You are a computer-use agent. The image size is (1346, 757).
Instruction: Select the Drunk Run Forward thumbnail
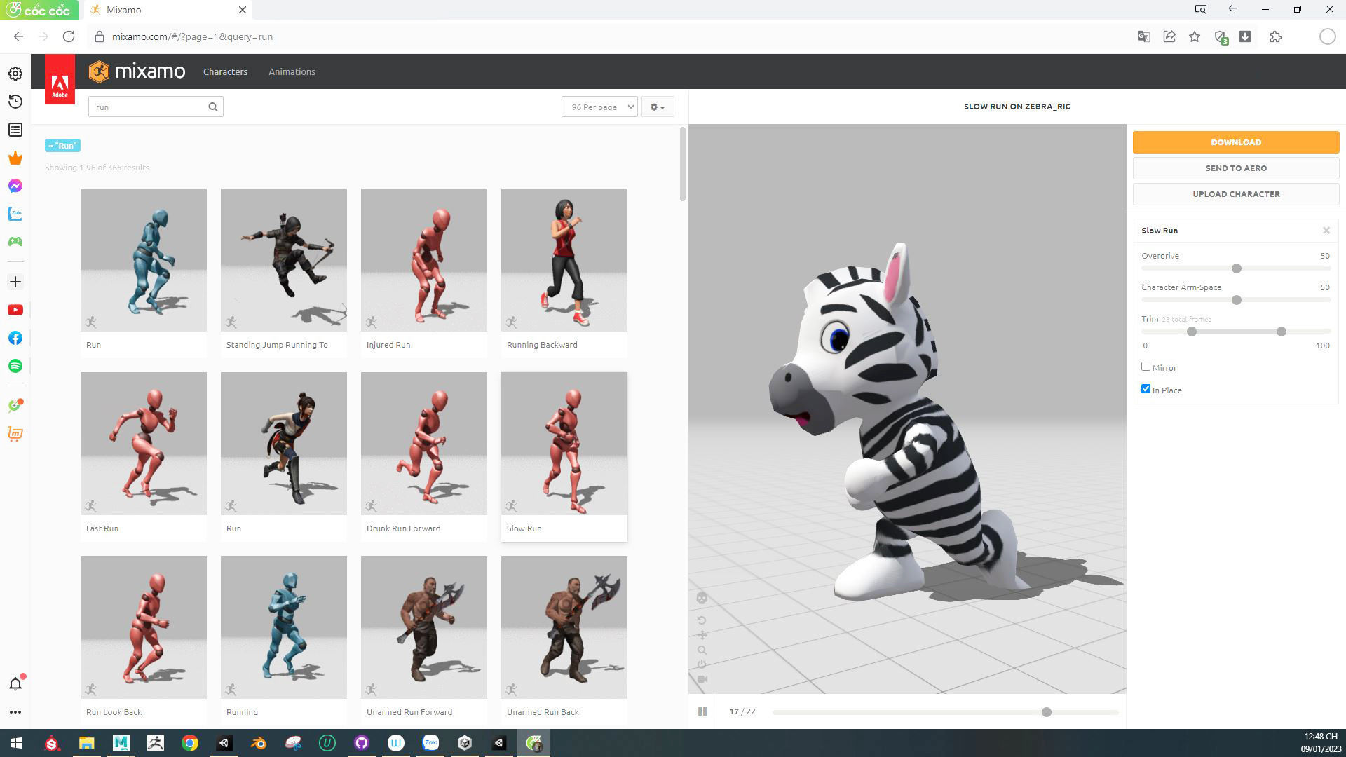point(424,444)
